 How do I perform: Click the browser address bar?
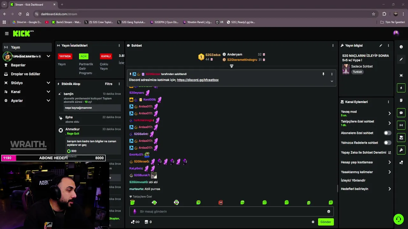(204, 14)
